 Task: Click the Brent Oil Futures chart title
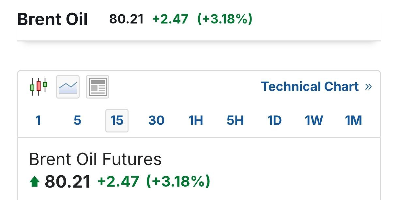(95, 160)
